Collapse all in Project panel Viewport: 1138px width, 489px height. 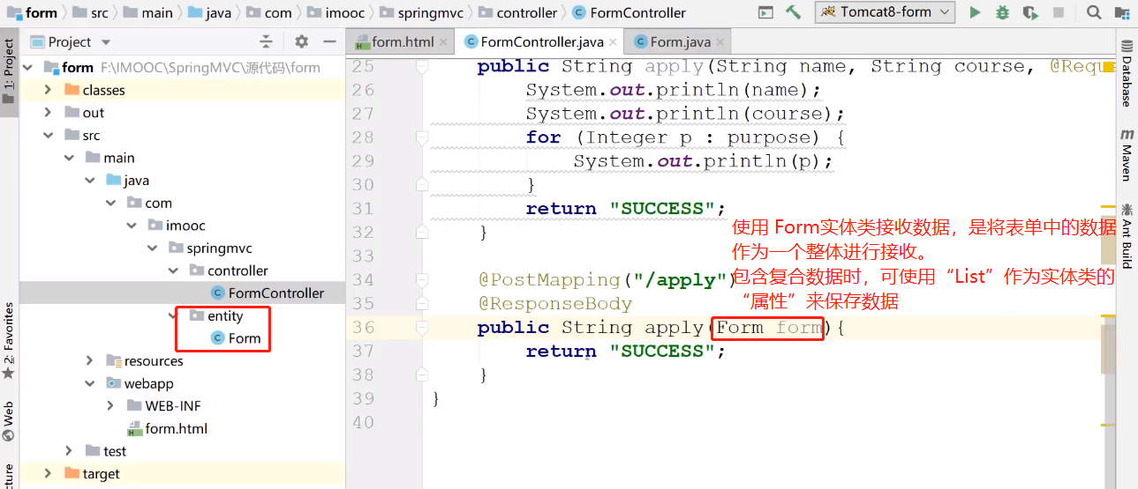pos(266,41)
